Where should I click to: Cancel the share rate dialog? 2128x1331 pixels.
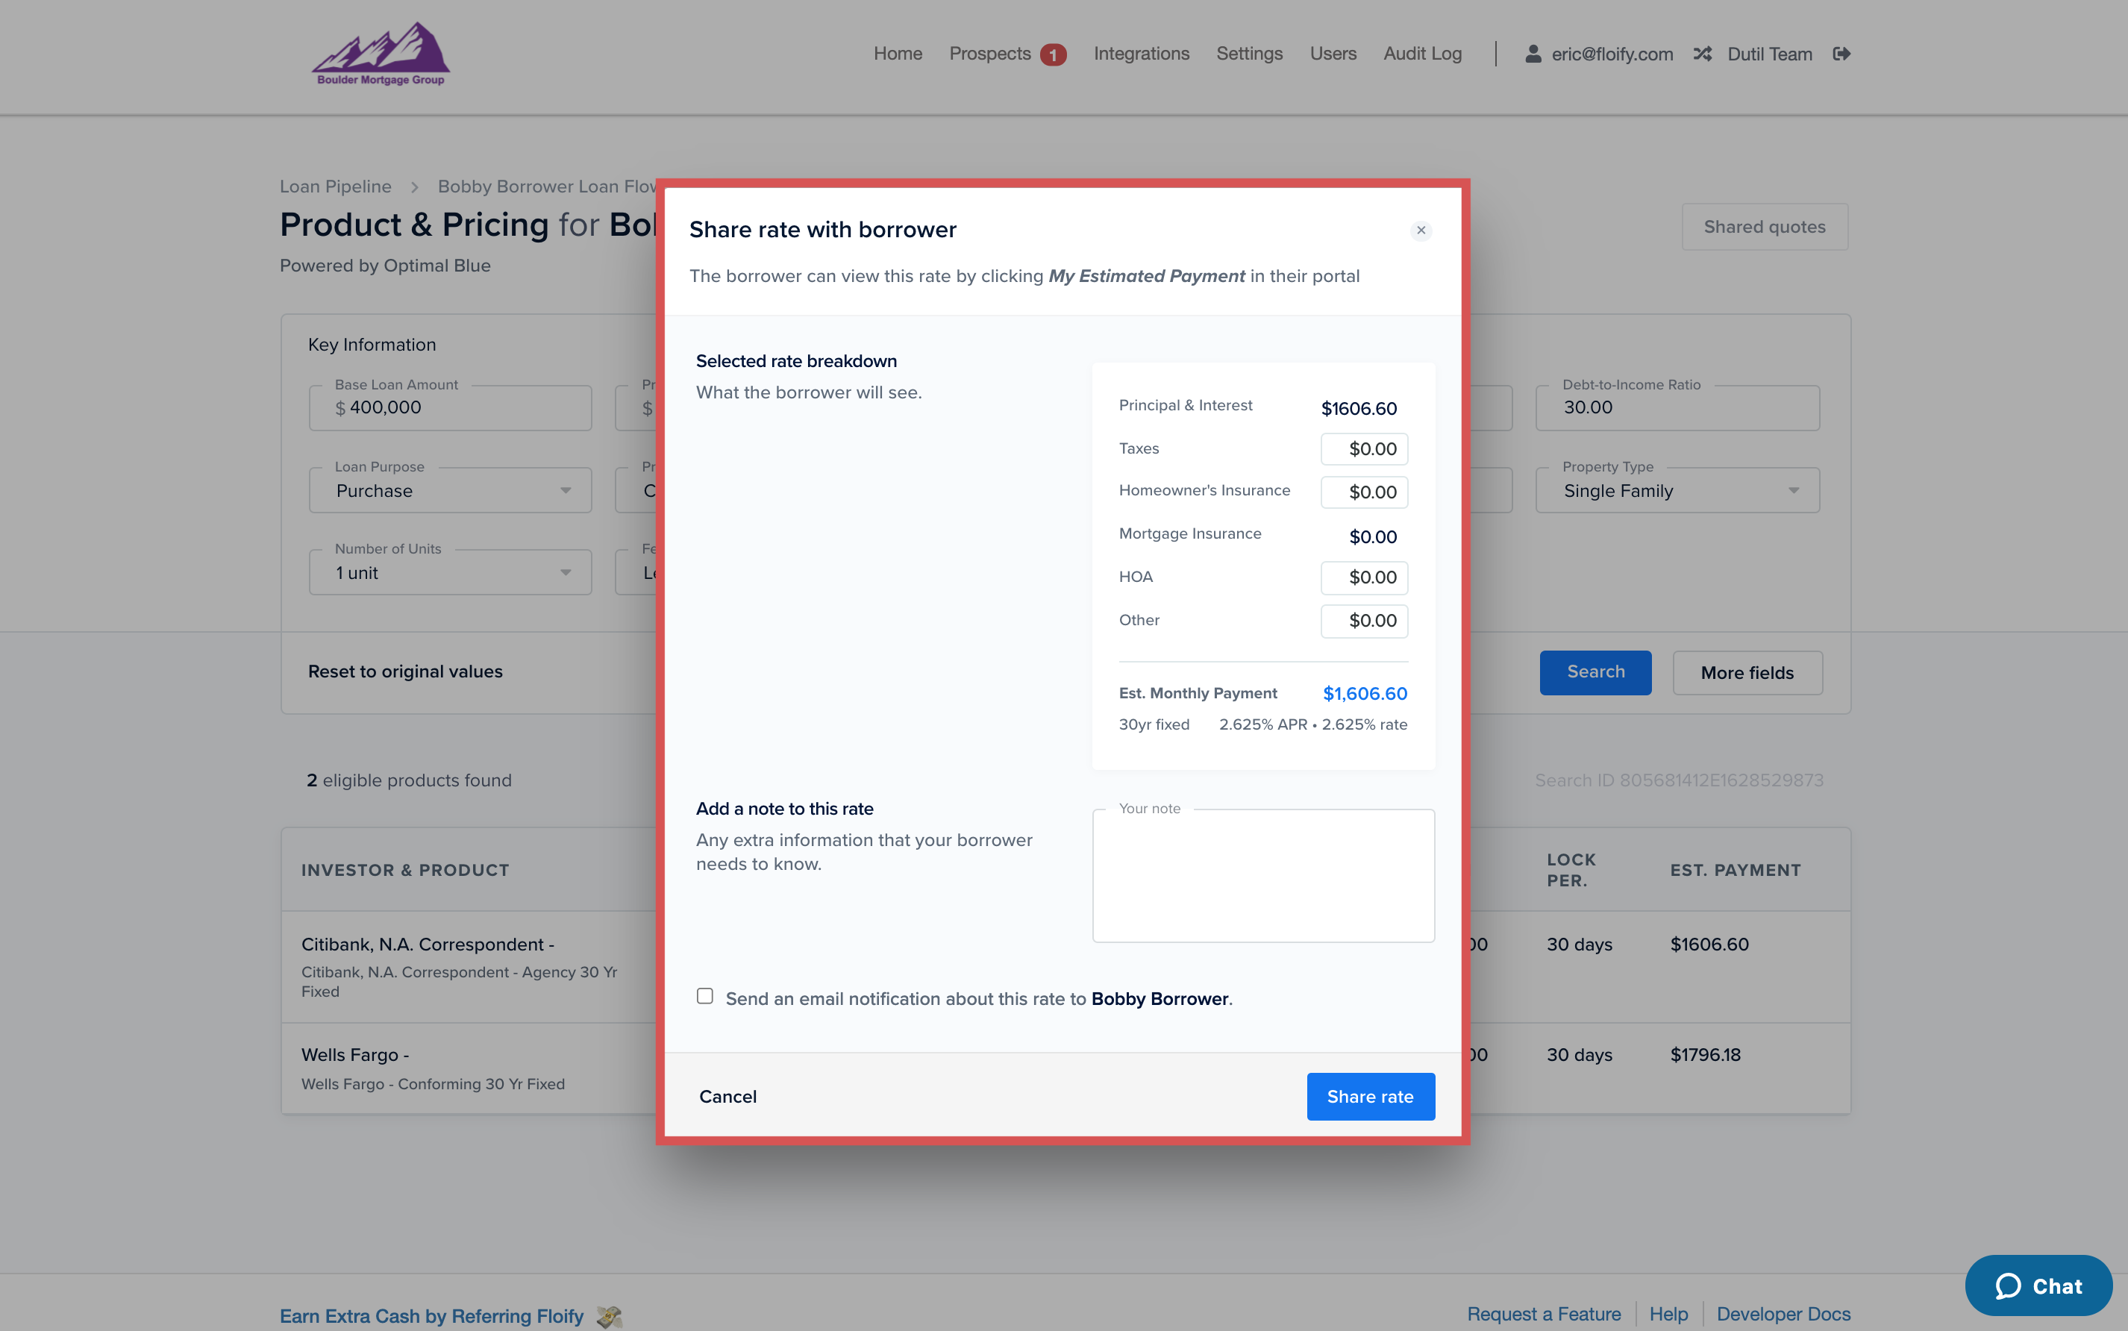tap(727, 1096)
